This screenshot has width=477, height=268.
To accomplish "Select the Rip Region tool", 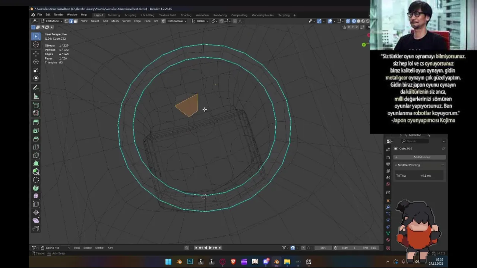I will (x=36, y=229).
